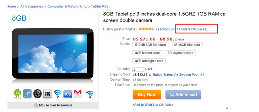Screen dimensions: 259x112
Task: Open the shipping method dropdown arrow
Action: pyautogui.click(x=202, y=74)
